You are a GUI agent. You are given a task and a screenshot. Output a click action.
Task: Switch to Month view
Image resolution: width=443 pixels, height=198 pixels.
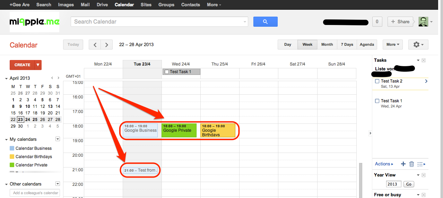click(327, 44)
